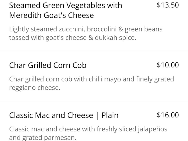
Task: Click the "and grated parmesan." line
Action: click(43, 138)
